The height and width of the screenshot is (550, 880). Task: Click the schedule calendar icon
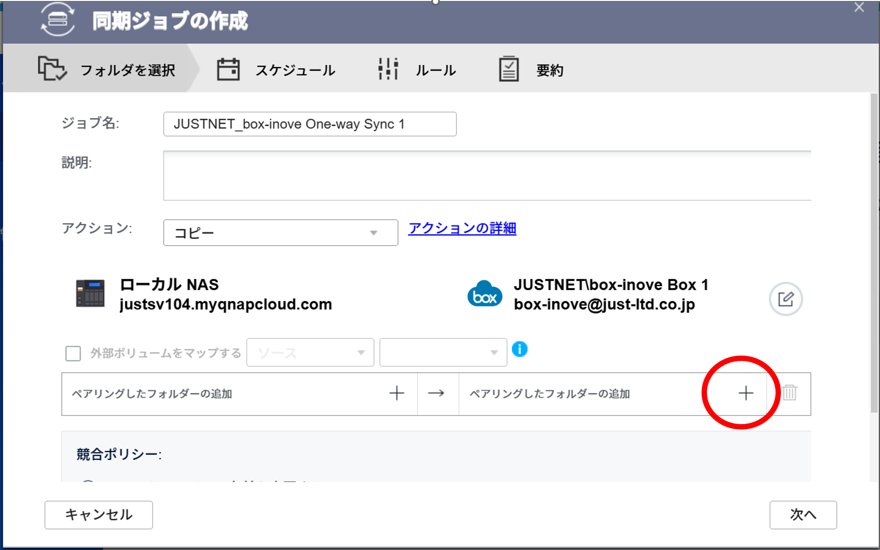tap(228, 70)
